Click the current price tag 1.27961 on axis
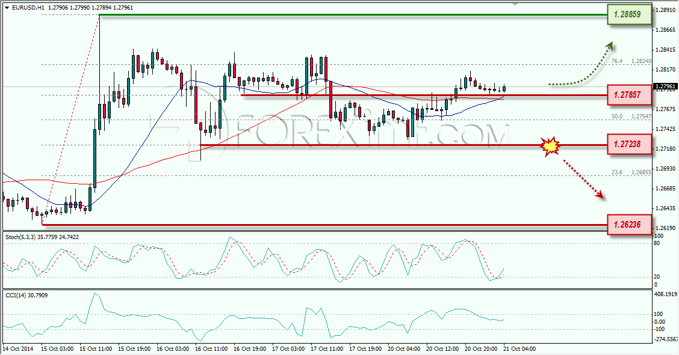 pyautogui.click(x=666, y=87)
